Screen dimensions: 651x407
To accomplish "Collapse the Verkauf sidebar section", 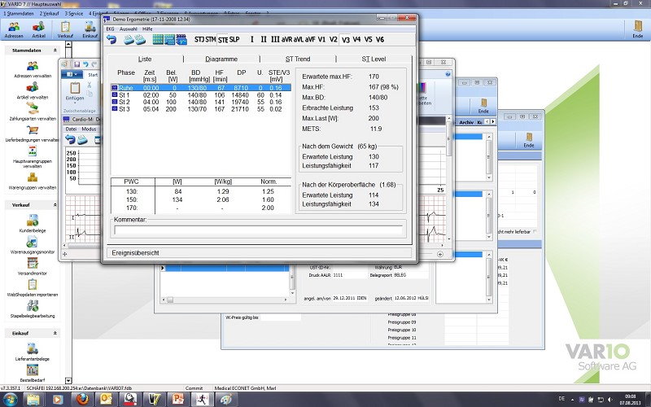I will point(55,206).
